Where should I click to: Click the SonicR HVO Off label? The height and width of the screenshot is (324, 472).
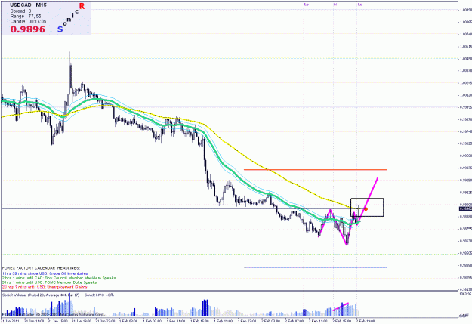click(x=100, y=295)
